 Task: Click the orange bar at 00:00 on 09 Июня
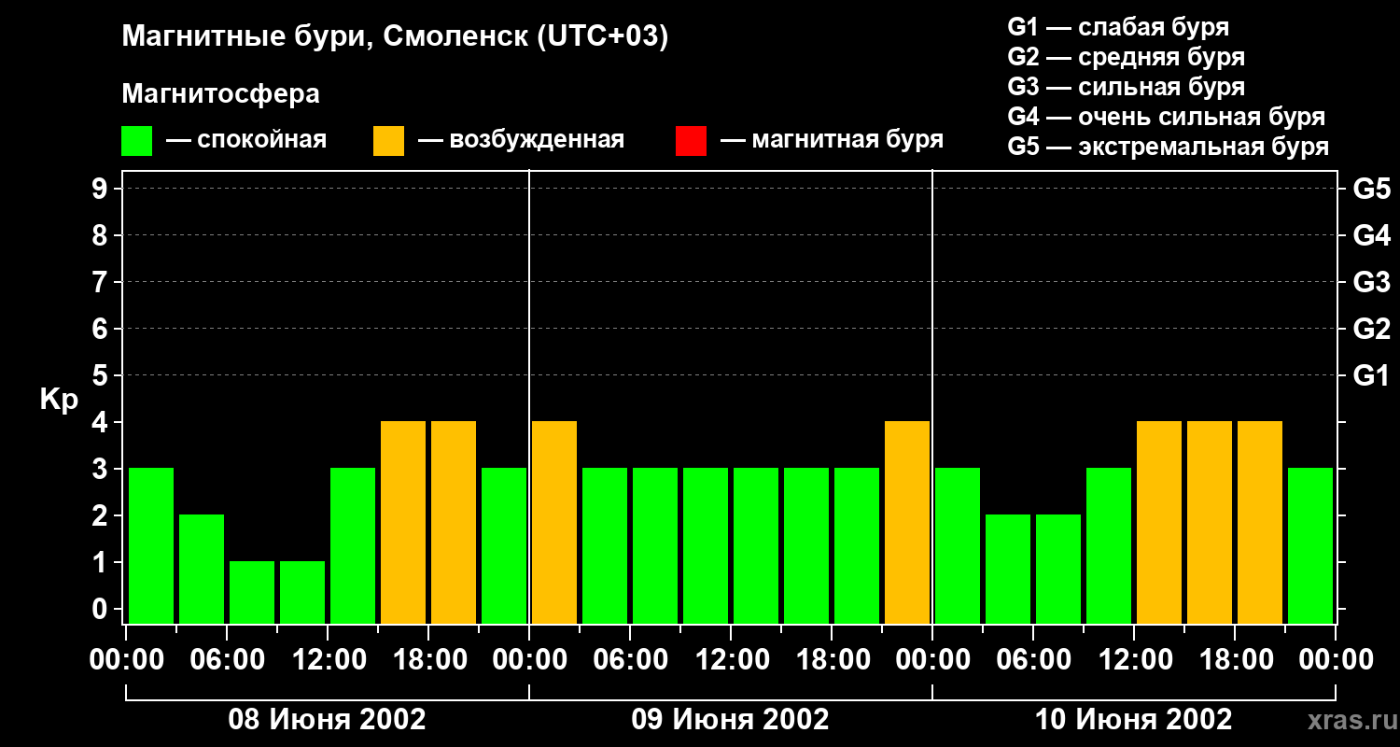point(554,522)
